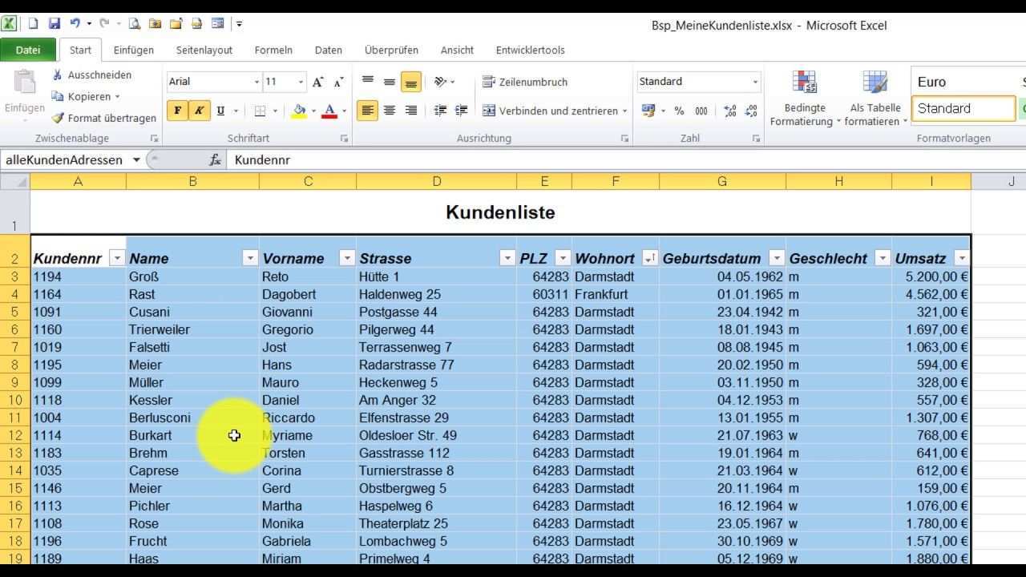Screen dimensions: 1026x577
Task: Switch to the Entwicklertools tab
Action: coord(530,50)
